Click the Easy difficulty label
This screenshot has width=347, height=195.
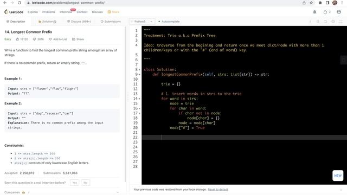(x=8, y=39)
